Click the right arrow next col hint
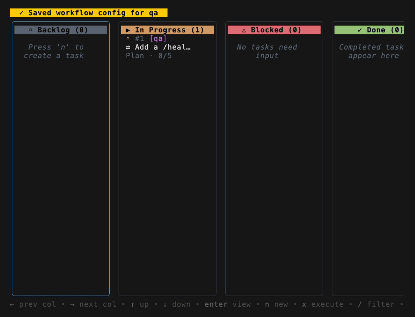Image resolution: width=415 pixels, height=317 pixels. (x=93, y=304)
